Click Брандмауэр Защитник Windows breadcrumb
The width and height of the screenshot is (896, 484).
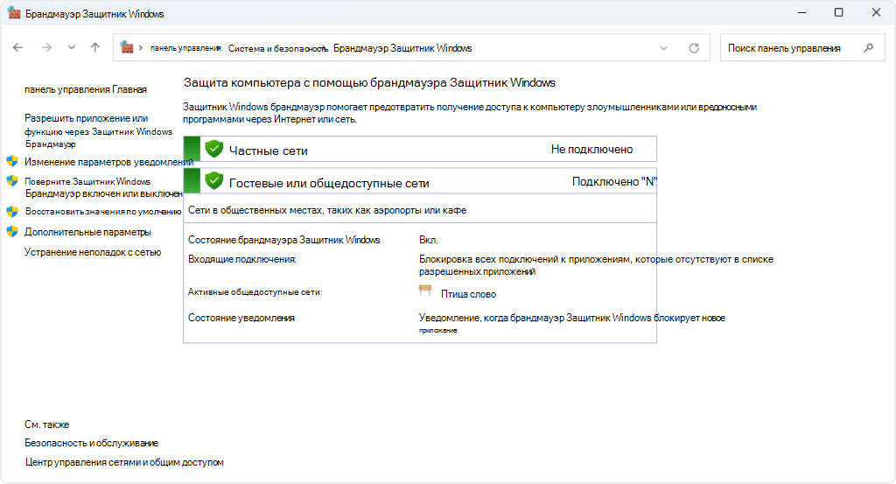click(x=402, y=48)
